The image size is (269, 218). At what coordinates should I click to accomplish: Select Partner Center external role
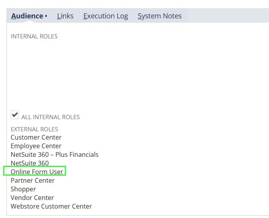tap(33, 180)
